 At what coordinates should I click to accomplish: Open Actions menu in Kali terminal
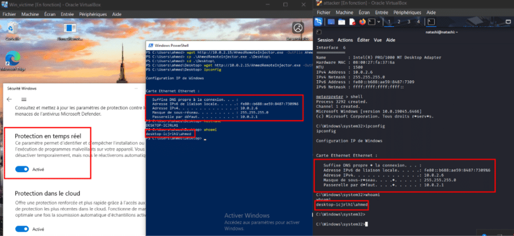click(x=345, y=40)
